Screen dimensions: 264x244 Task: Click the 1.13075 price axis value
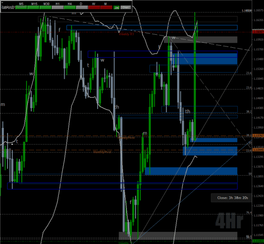click(259, 167)
